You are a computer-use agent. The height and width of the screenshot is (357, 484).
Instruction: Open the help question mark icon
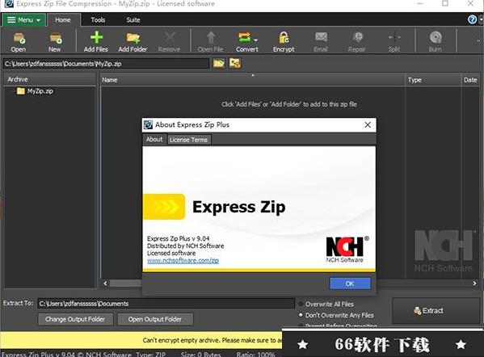472,19
